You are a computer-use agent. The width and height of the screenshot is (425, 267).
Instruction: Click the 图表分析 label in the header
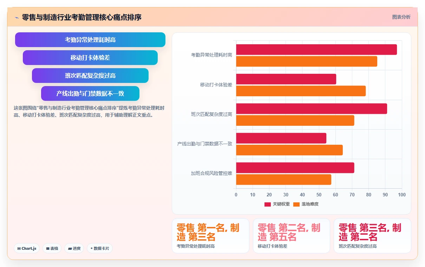click(401, 17)
